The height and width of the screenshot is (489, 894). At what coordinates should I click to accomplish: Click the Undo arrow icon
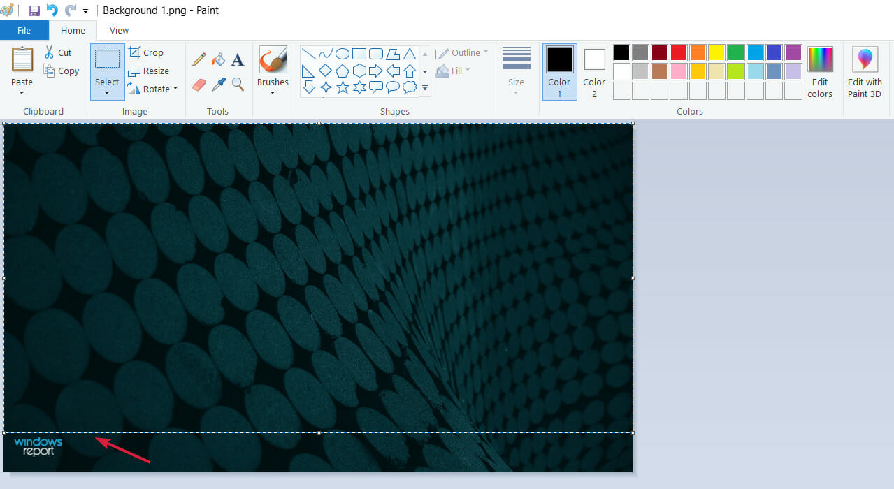(x=52, y=10)
